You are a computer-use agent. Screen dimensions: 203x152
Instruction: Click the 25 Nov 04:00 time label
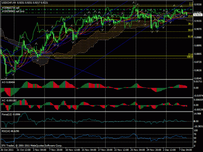pyautogui.click(x=138, y=150)
